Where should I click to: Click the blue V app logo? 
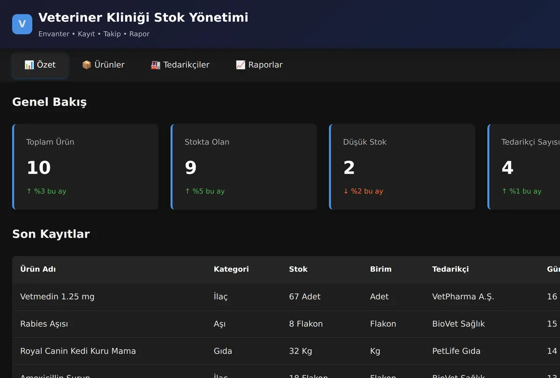click(22, 24)
